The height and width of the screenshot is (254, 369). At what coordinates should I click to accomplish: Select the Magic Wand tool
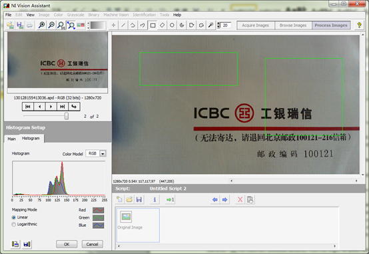[x=210, y=25]
